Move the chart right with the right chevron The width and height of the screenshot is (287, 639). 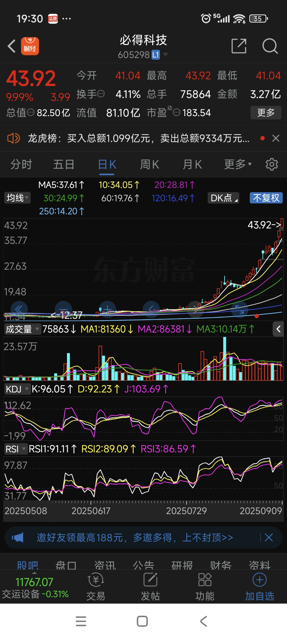[x=196, y=309]
